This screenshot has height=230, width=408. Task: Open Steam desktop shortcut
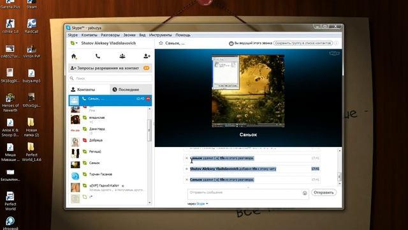coord(31,4)
